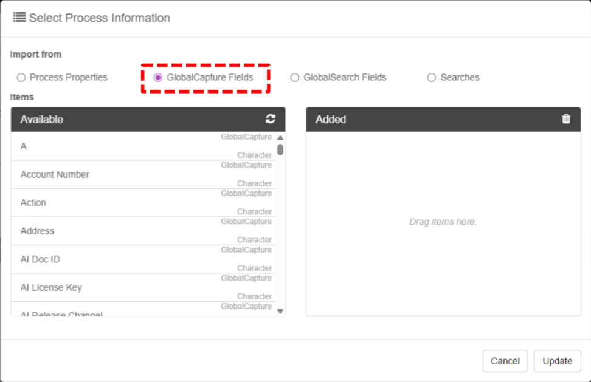Select the Action field item
This screenshot has height=382, width=591.
coord(143,203)
